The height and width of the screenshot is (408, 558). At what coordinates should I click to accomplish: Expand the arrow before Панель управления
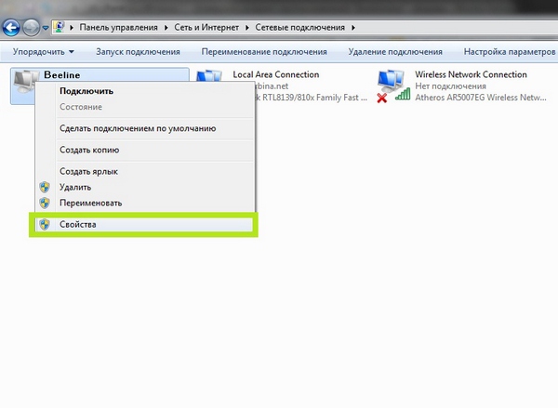(72, 27)
